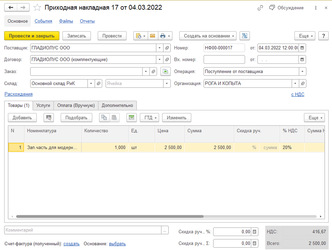This screenshot has width=332, height=250.
Task: Click the email envelope icon in toolbar
Action: (152, 36)
